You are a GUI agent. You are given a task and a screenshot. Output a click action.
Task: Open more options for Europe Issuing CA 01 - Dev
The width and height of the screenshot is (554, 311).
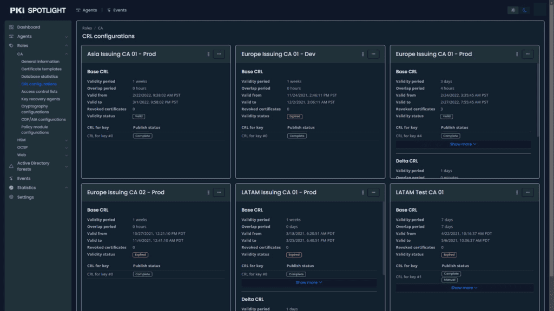[x=373, y=55]
